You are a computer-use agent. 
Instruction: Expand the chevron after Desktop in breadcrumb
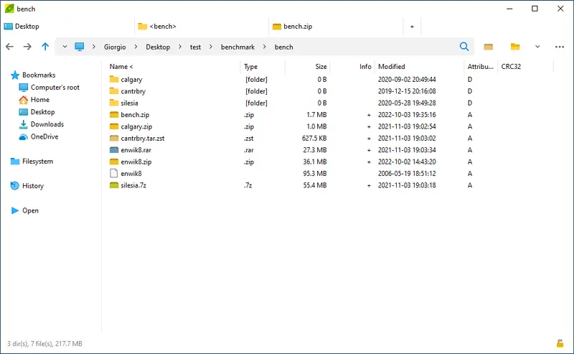coord(179,47)
